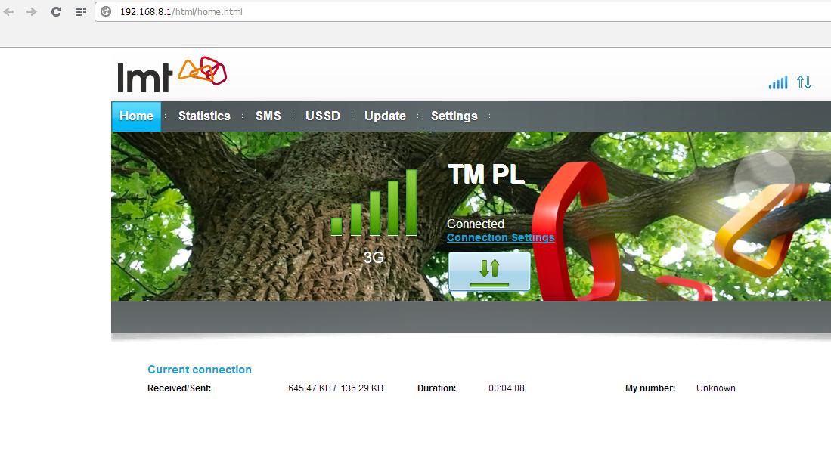
Task: Click the TM PL operator name
Action: [485, 175]
